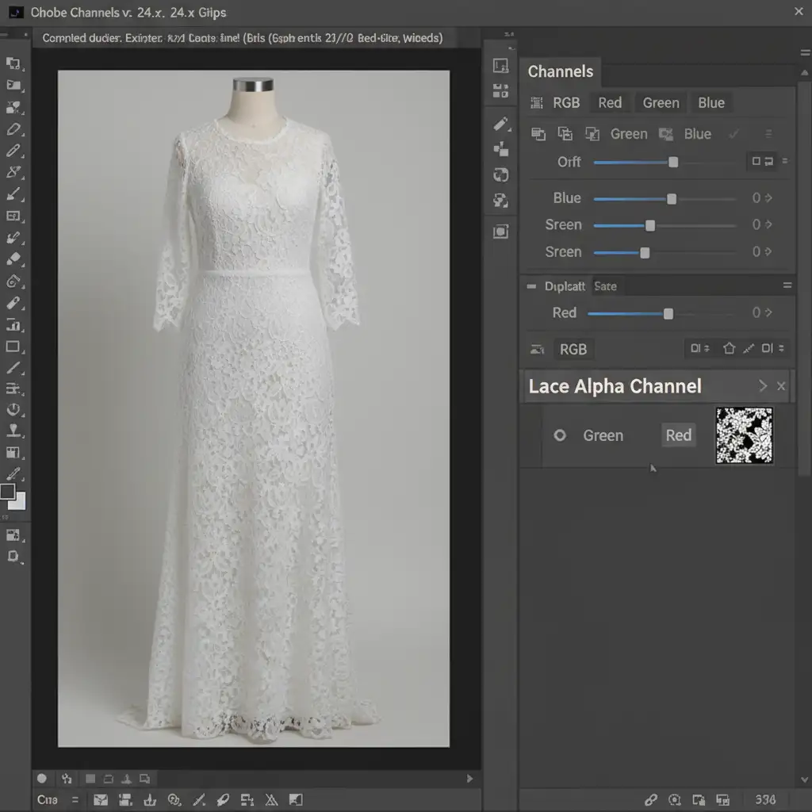Select the Eyedropper tool above color swatches
Viewport: 812px width, 812px height.
click(x=13, y=473)
